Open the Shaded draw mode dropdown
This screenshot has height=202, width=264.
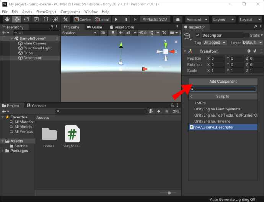click(x=79, y=33)
